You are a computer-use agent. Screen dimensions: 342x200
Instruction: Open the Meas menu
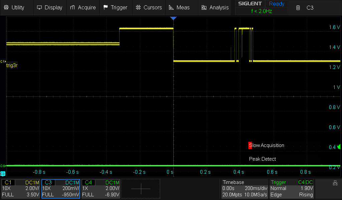(179, 7)
